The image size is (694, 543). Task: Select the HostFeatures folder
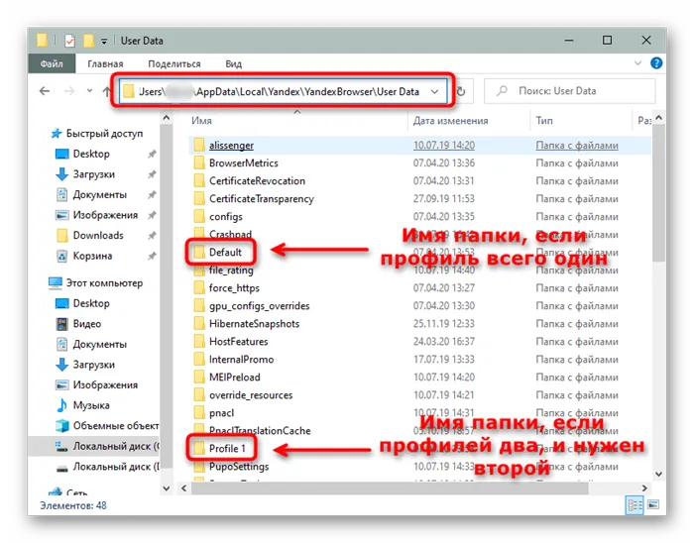[x=239, y=342]
